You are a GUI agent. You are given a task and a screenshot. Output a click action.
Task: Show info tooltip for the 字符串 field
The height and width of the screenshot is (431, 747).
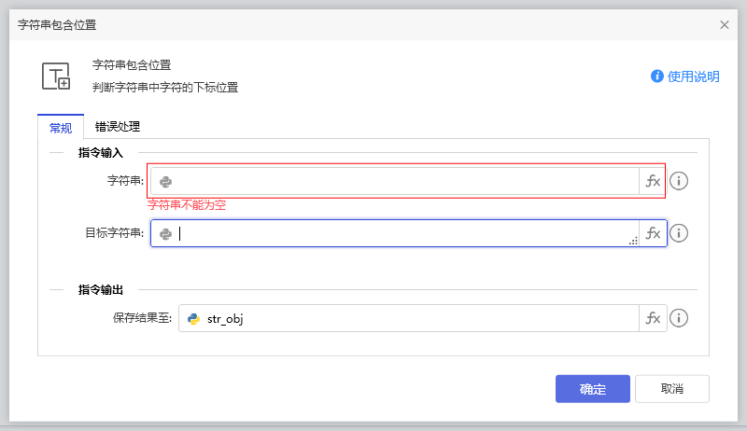679,181
